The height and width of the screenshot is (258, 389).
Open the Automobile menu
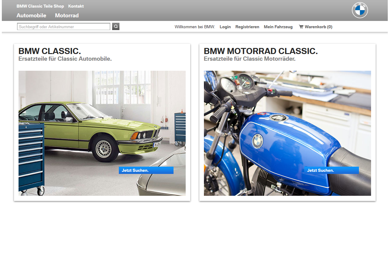tap(31, 15)
